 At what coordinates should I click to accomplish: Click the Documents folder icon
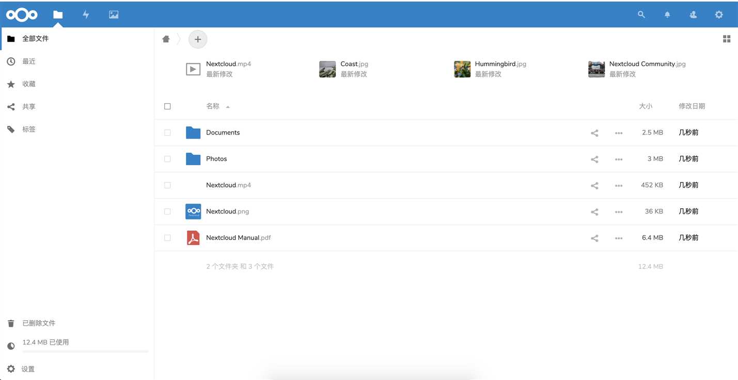[x=193, y=133]
